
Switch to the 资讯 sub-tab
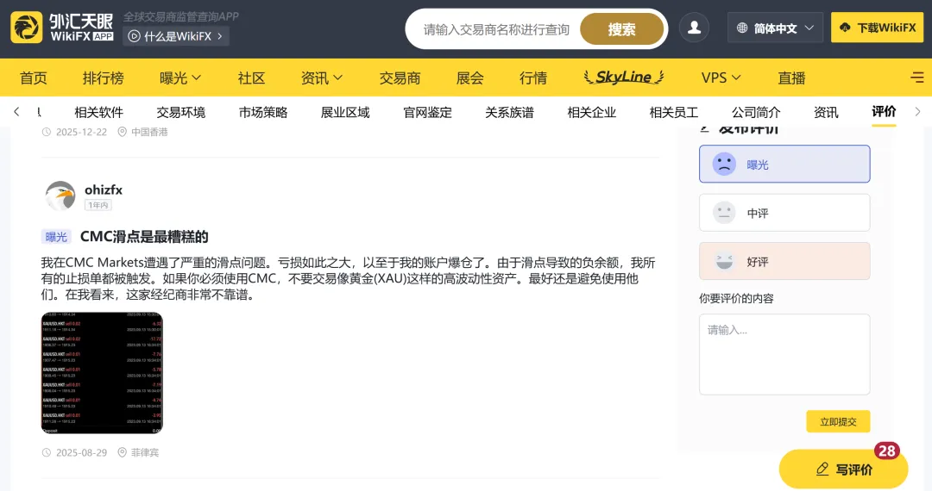coord(826,112)
